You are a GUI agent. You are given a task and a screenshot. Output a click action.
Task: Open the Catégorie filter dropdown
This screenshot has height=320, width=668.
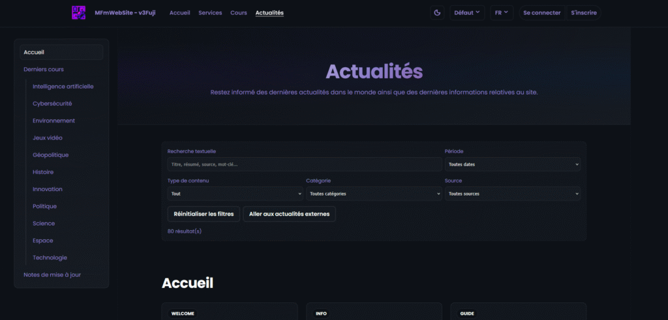[373, 194]
